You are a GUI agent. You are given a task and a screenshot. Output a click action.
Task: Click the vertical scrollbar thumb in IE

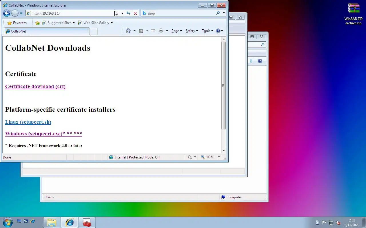point(224,85)
